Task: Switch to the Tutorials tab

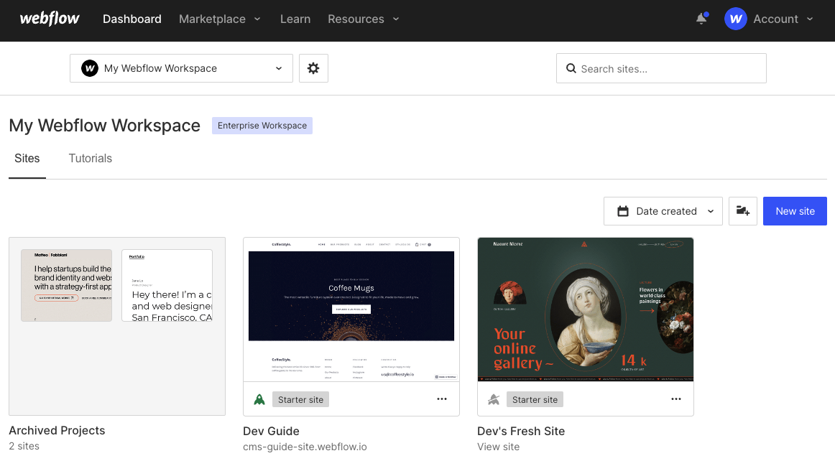Action: pyautogui.click(x=90, y=158)
